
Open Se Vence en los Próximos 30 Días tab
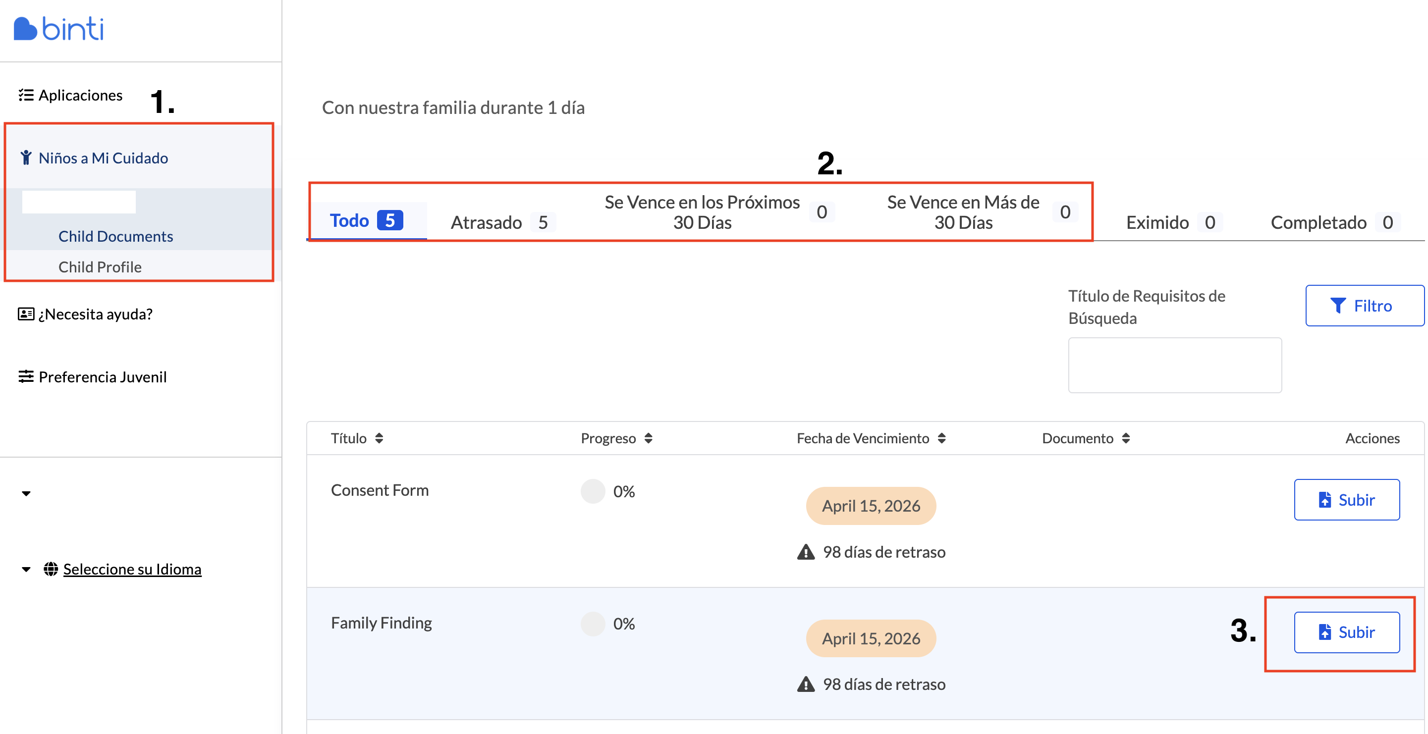click(x=719, y=212)
